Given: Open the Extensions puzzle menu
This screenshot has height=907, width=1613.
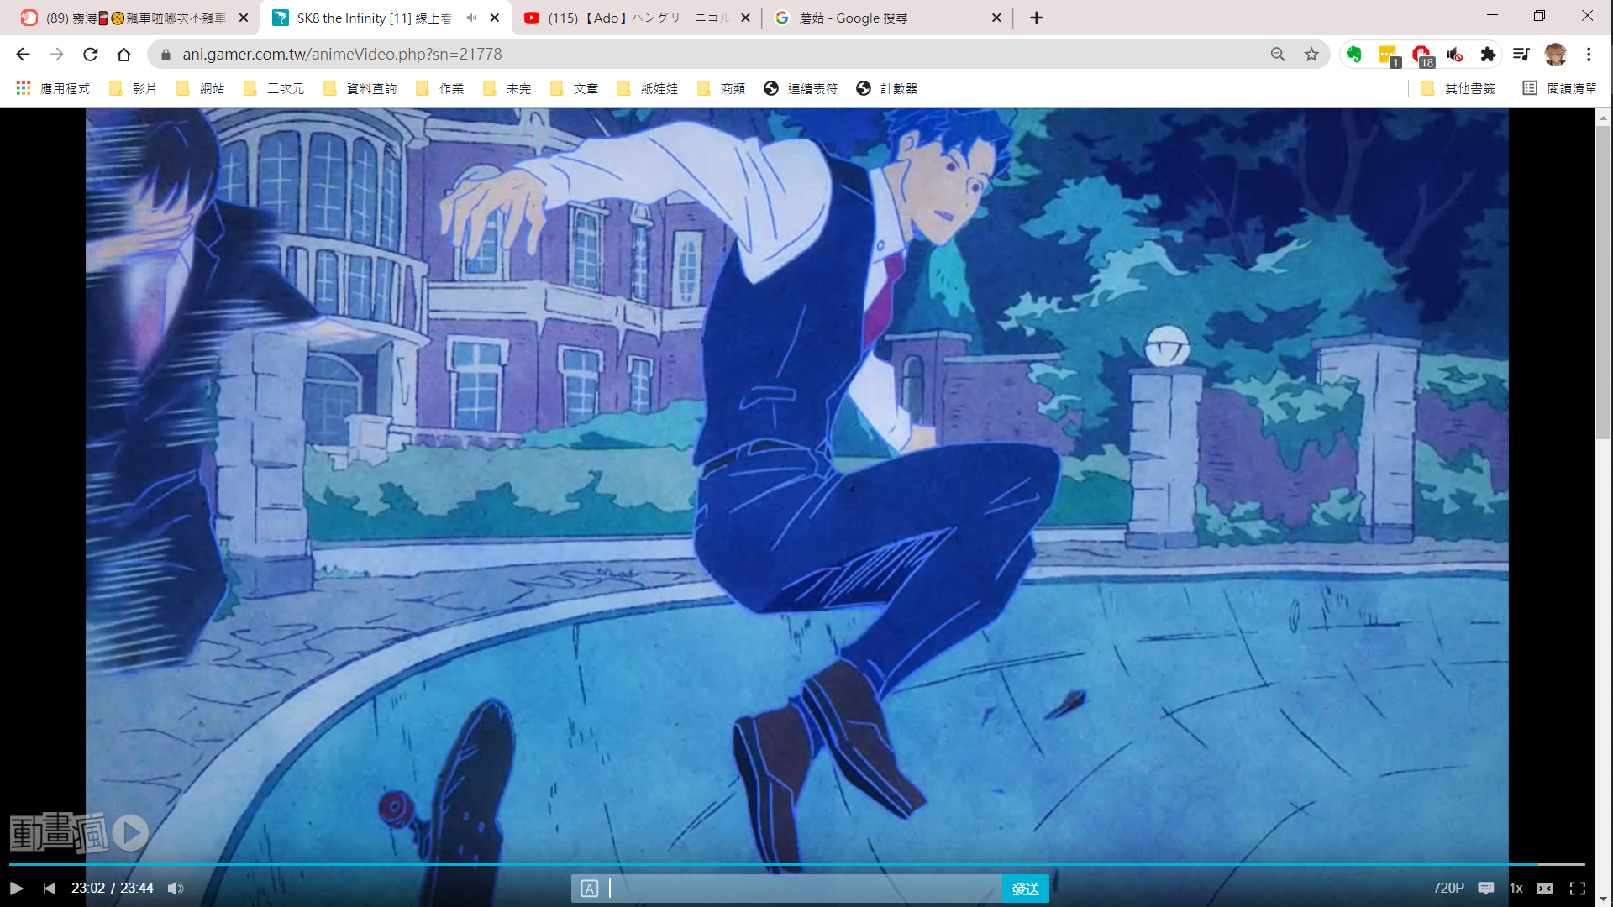Looking at the screenshot, I should click(1488, 55).
